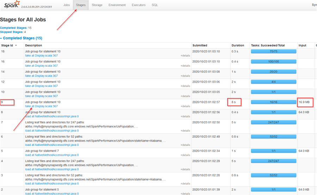This screenshot has width=317, height=195.
Task: Go to the Executors tab
Action: pyautogui.click(x=138, y=5)
